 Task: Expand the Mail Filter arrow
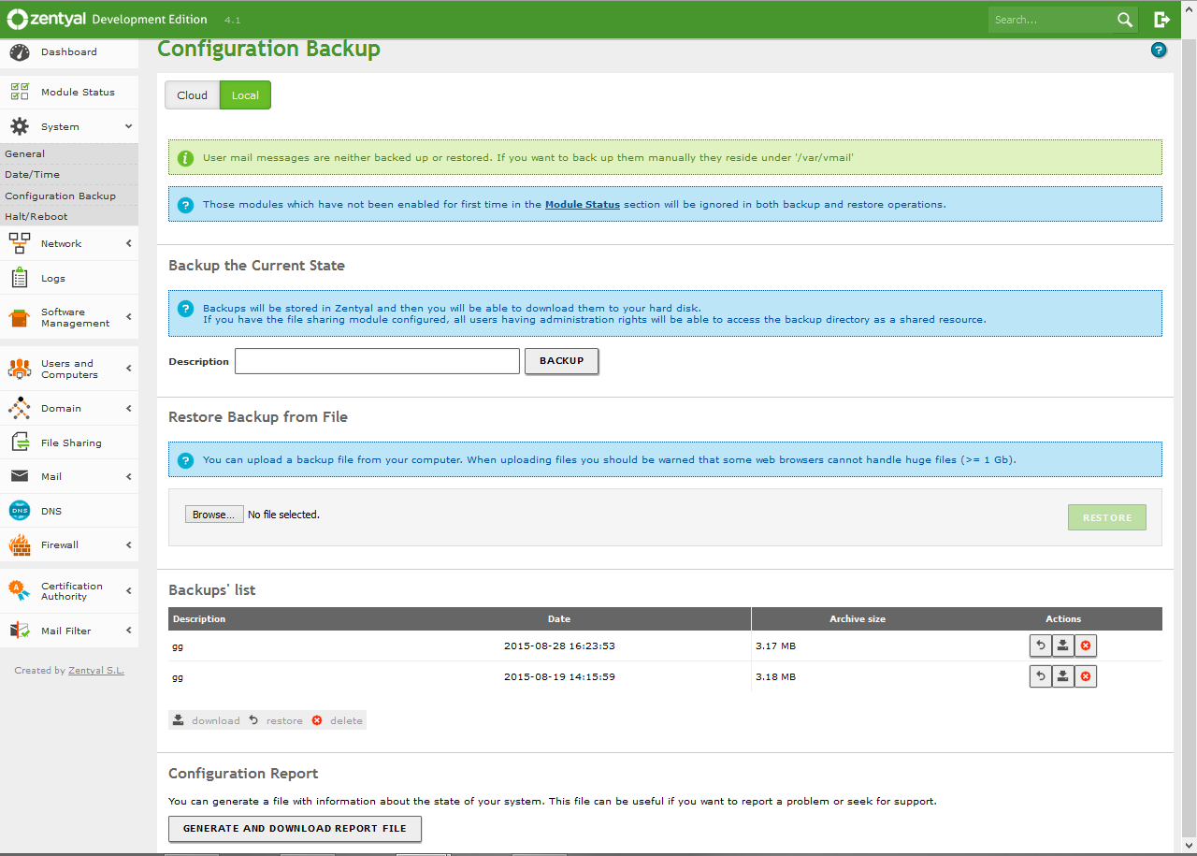point(128,631)
